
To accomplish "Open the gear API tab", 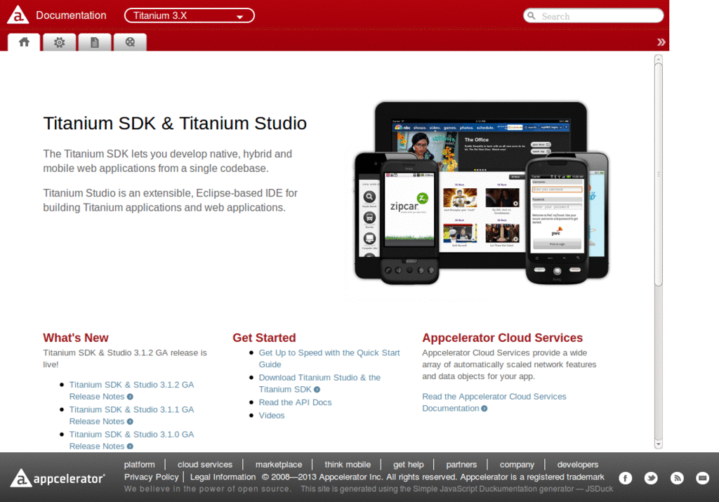I will coord(59,42).
